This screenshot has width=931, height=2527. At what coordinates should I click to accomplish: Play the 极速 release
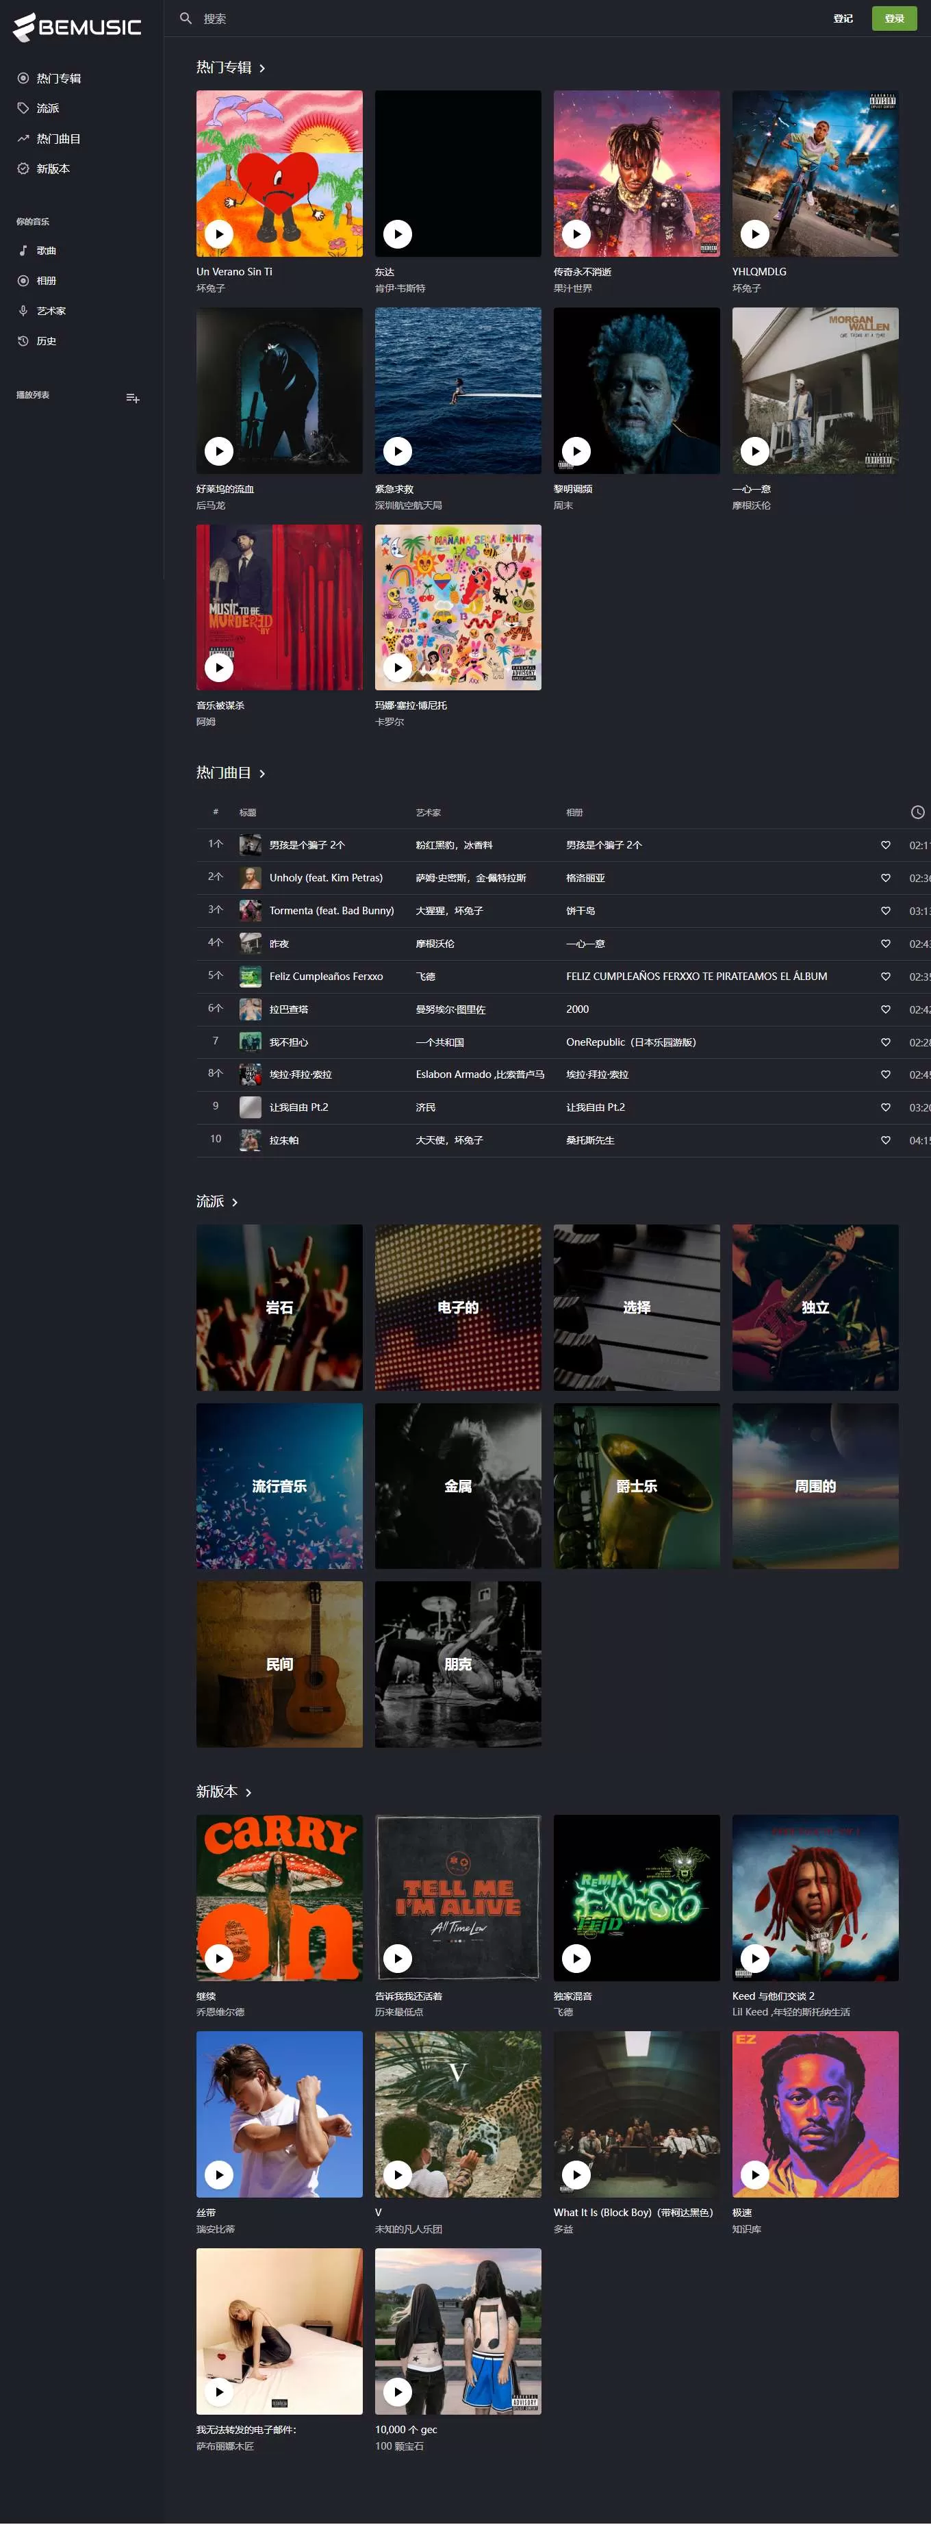point(754,2175)
